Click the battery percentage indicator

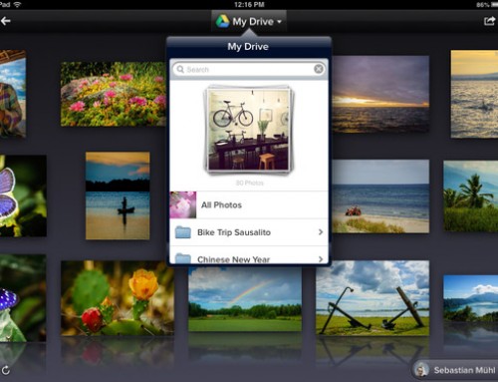(483, 5)
